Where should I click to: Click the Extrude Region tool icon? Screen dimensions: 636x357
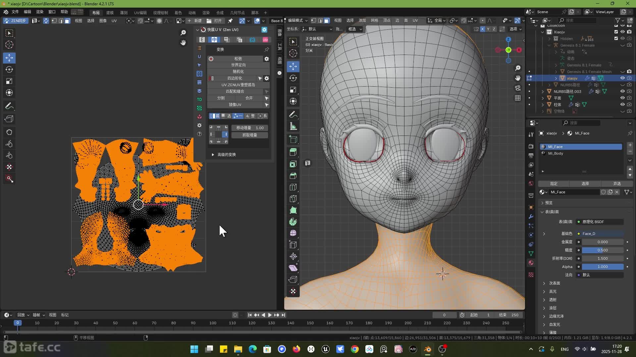(x=293, y=152)
